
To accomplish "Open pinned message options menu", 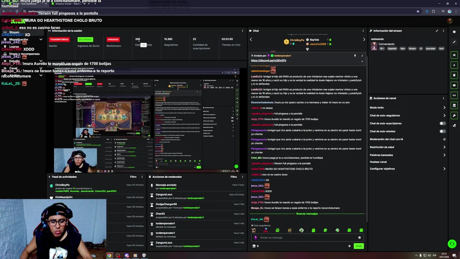I will click(362, 56).
